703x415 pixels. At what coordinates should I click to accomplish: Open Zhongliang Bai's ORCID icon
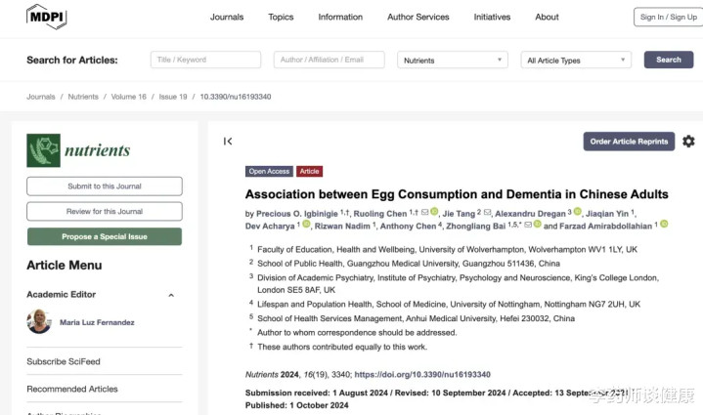(537, 224)
